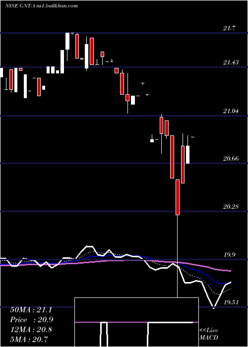Image resolution: width=248 pixels, height=347 pixels.
Task: Click the 12MA : 20.8 readout
Action: pos(31,330)
